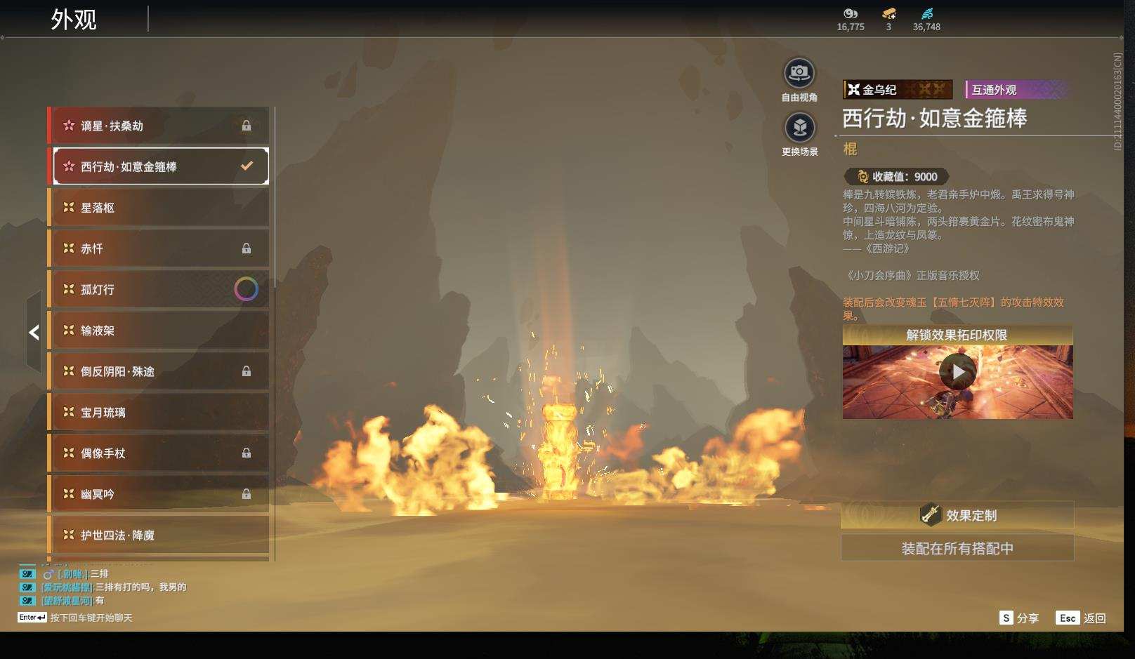Viewport: 1135px width, 659px height.
Task: Click the blue feather currency showing 36,748
Action: point(927,13)
